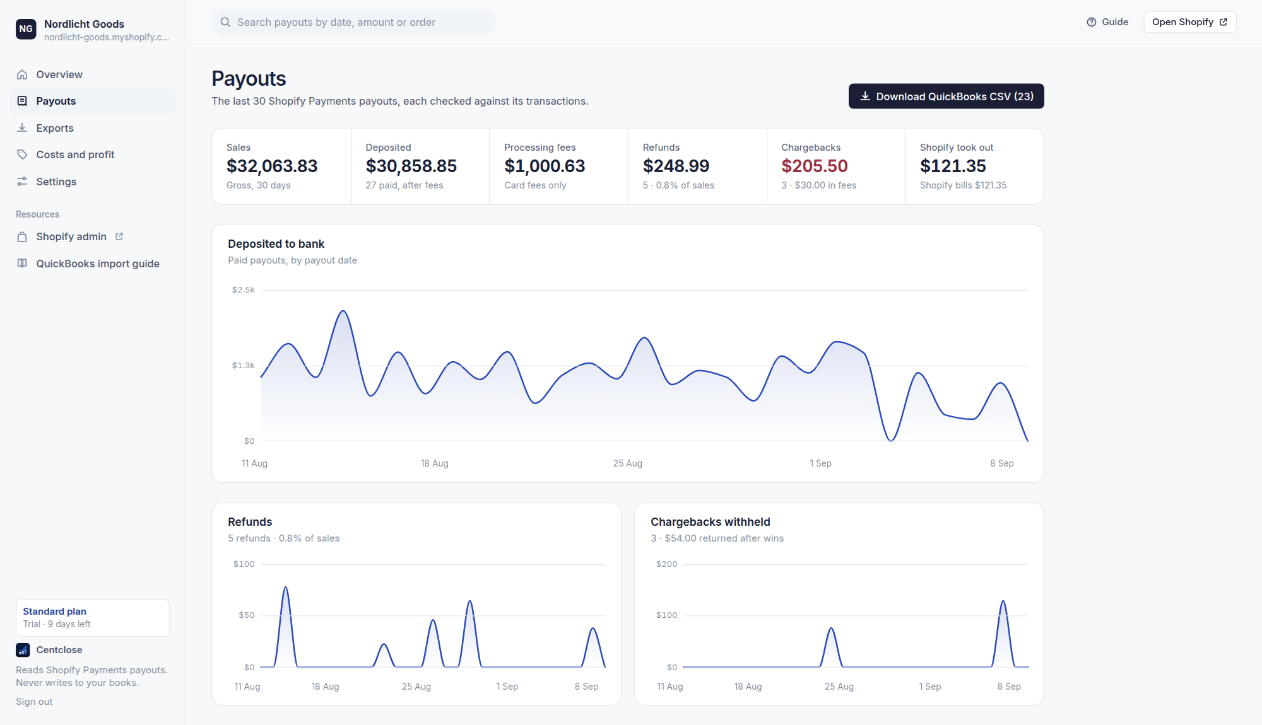
Task: Focus the Search payouts input field
Action: click(x=353, y=22)
